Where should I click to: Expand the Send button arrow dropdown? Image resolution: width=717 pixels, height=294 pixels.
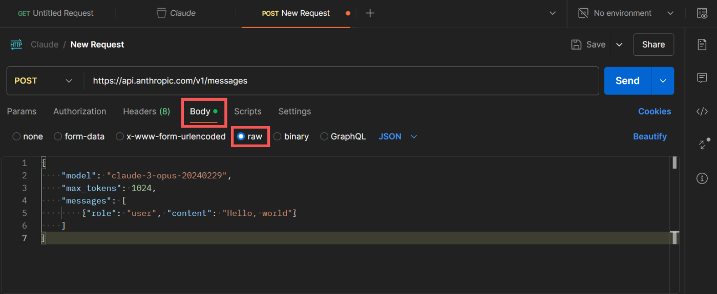pos(663,81)
